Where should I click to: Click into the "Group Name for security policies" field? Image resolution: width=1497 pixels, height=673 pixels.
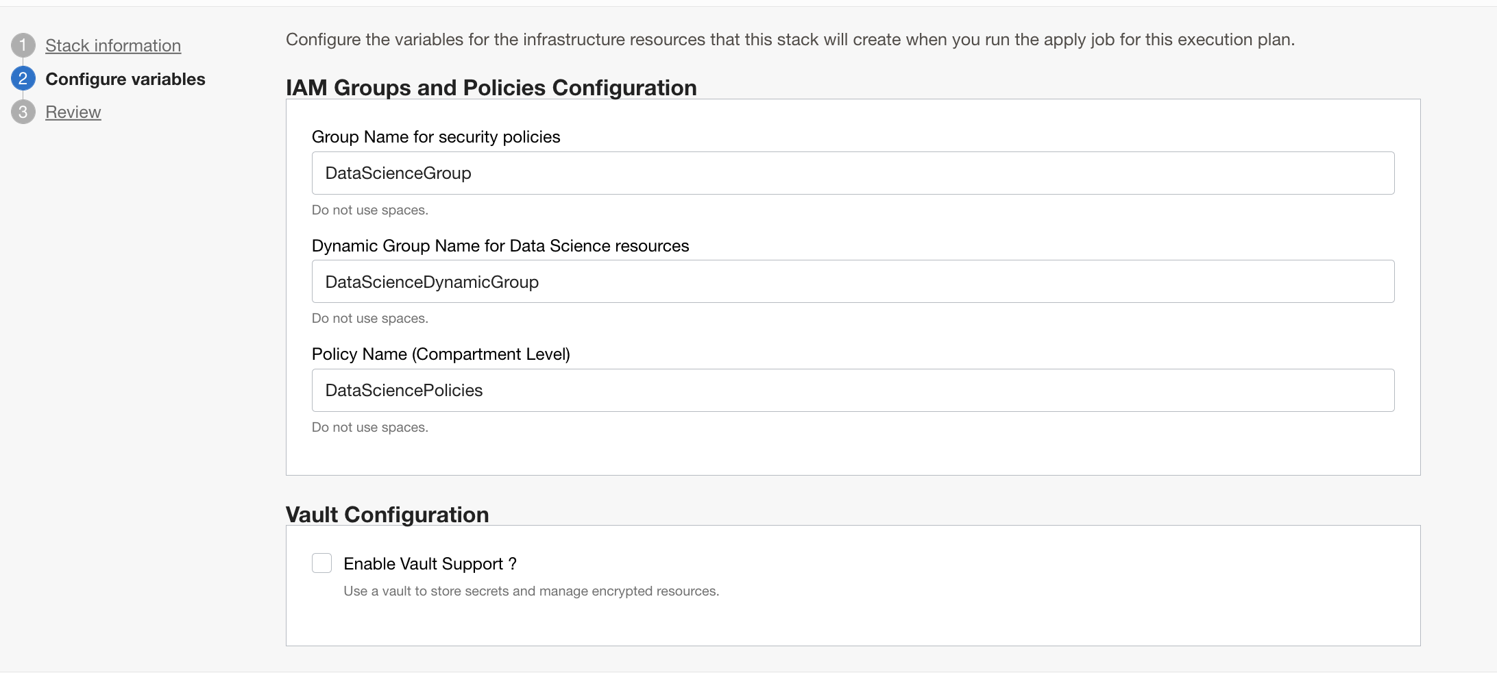(853, 173)
